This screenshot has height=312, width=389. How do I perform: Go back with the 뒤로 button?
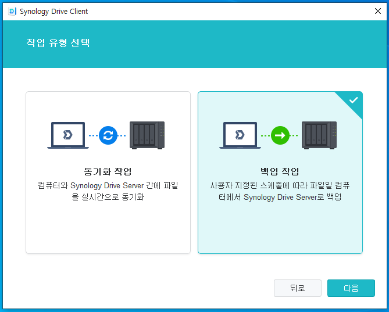pos(298,288)
